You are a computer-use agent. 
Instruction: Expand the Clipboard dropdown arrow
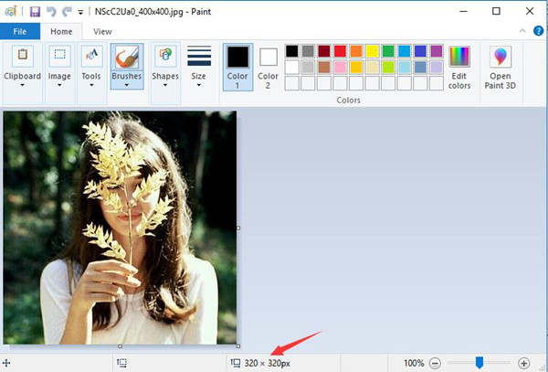click(x=22, y=85)
